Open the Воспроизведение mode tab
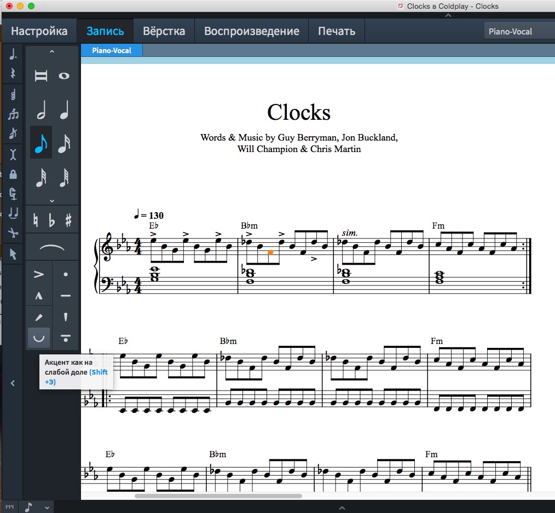Screen dimensions: 555x513 tap(252, 31)
